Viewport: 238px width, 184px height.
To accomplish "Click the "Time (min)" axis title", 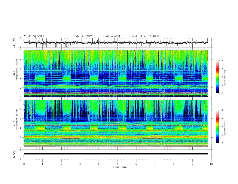I will click(x=120, y=167).
